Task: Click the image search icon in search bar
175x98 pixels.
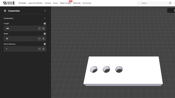Action: 170,3
